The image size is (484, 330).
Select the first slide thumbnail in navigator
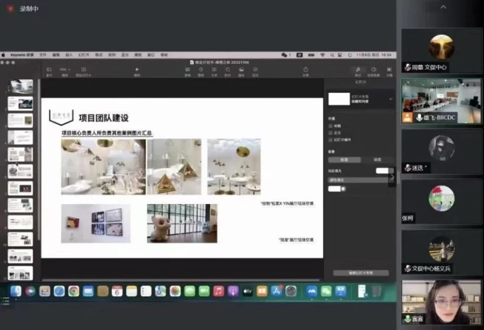pos(20,87)
